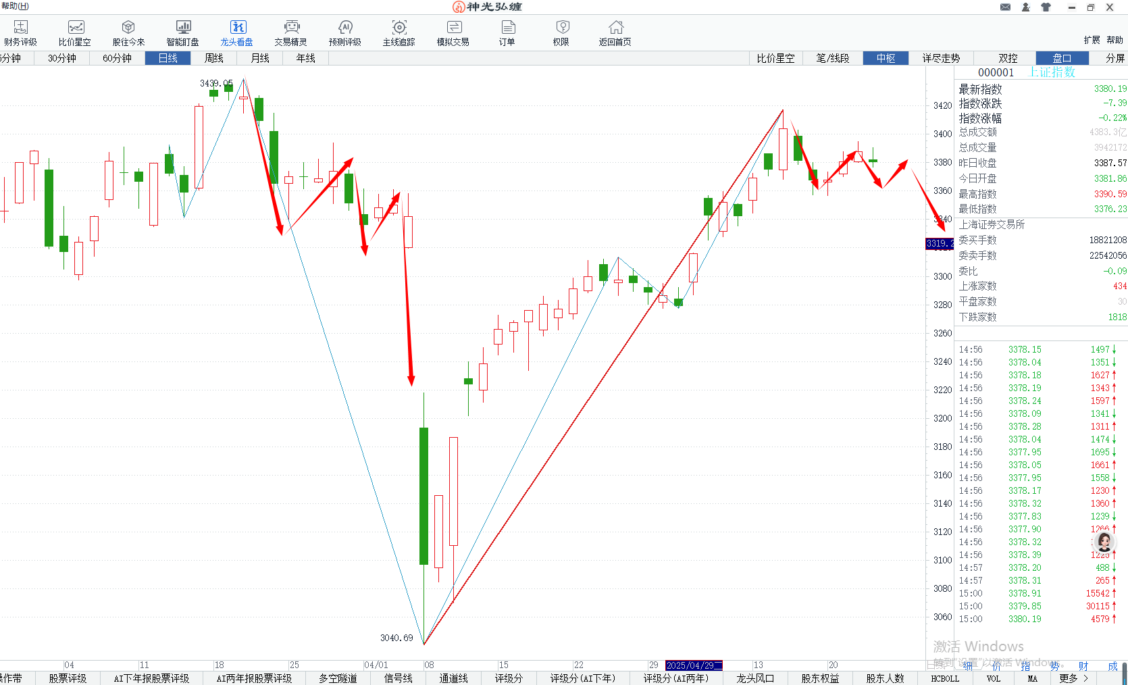Select the 龙头看盘 toolbar icon
The height and width of the screenshot is (685, 1128).
(236, 32)
